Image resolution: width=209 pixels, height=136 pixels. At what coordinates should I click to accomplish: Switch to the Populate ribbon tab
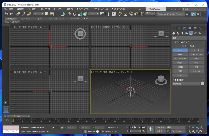click(75, 19)
